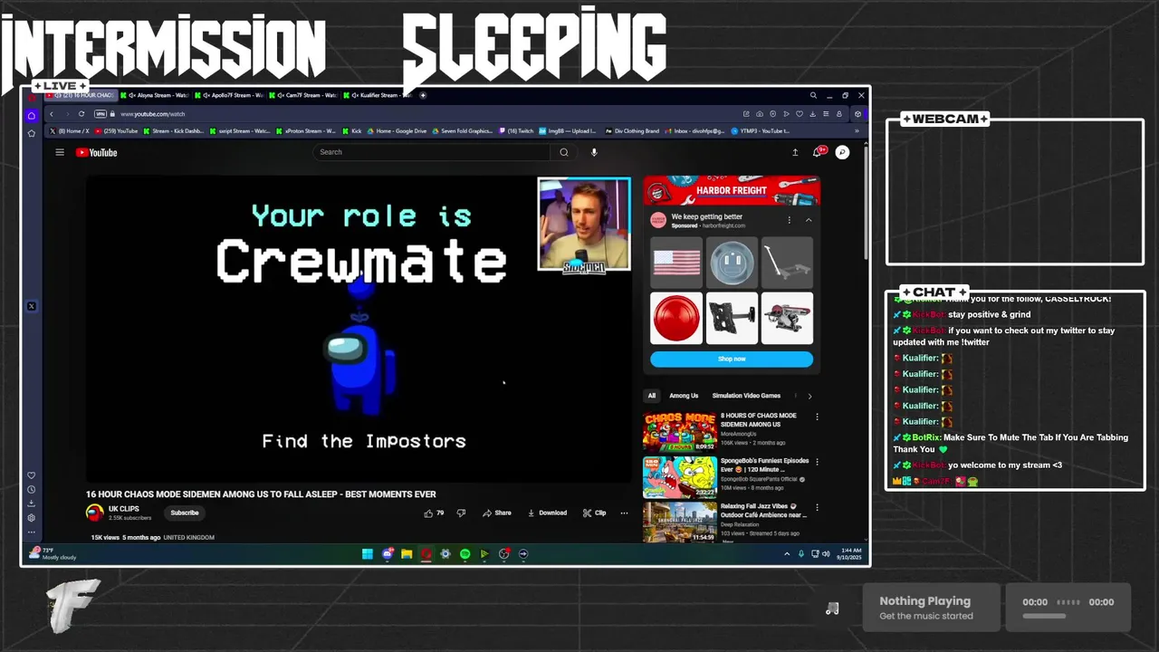This screenshot has width=1159, height=652.
Task: Reload the YouTube page
Action: click(x=81, y=114)
